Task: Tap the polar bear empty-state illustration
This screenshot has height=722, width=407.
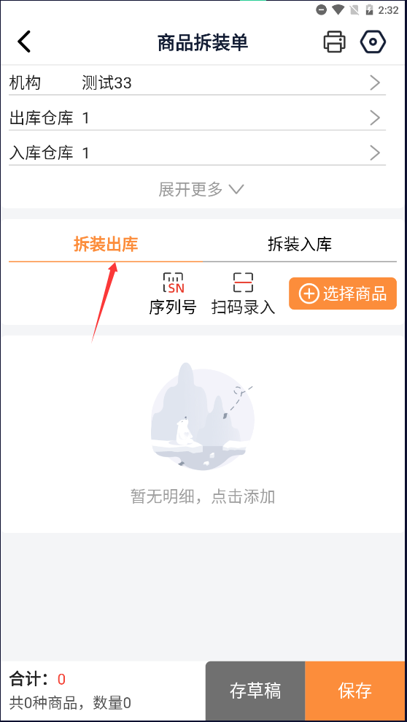Action: [202, 416]
